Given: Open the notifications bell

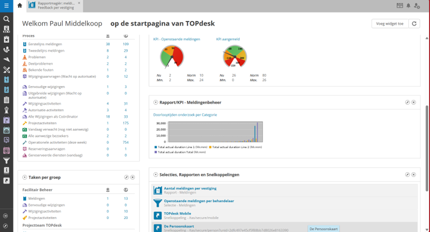Looking at the screenshot, I should 408,5.
